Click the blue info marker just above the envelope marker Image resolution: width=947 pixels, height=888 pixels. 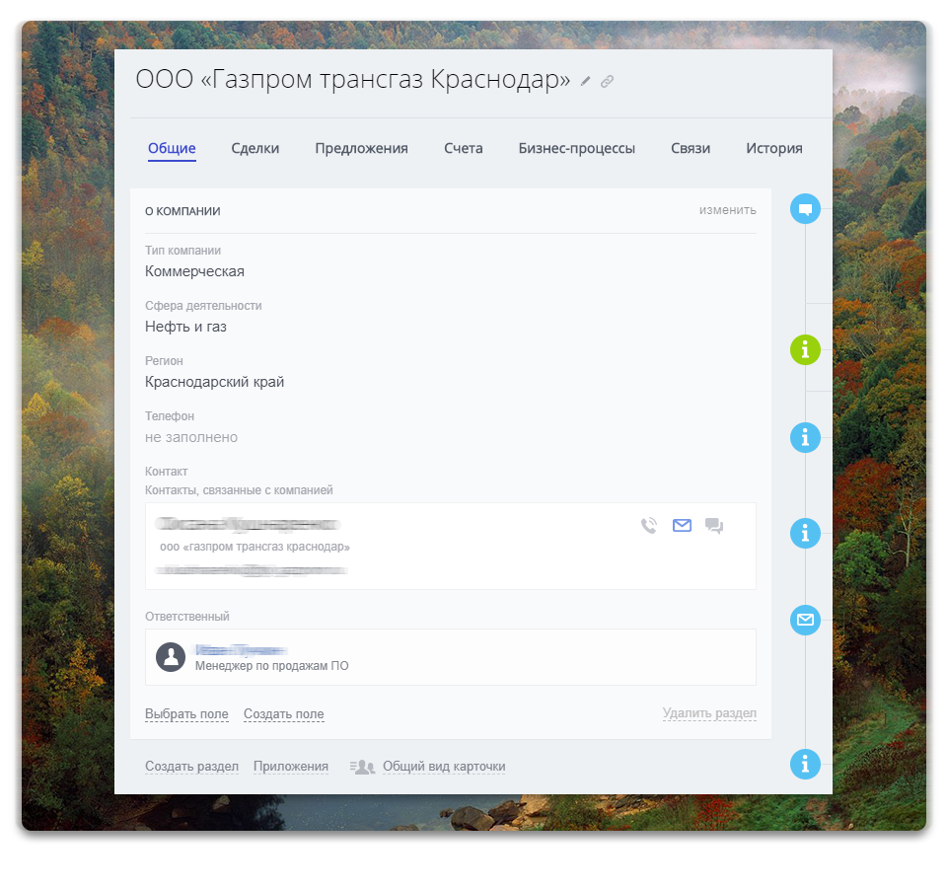point(805,534)
